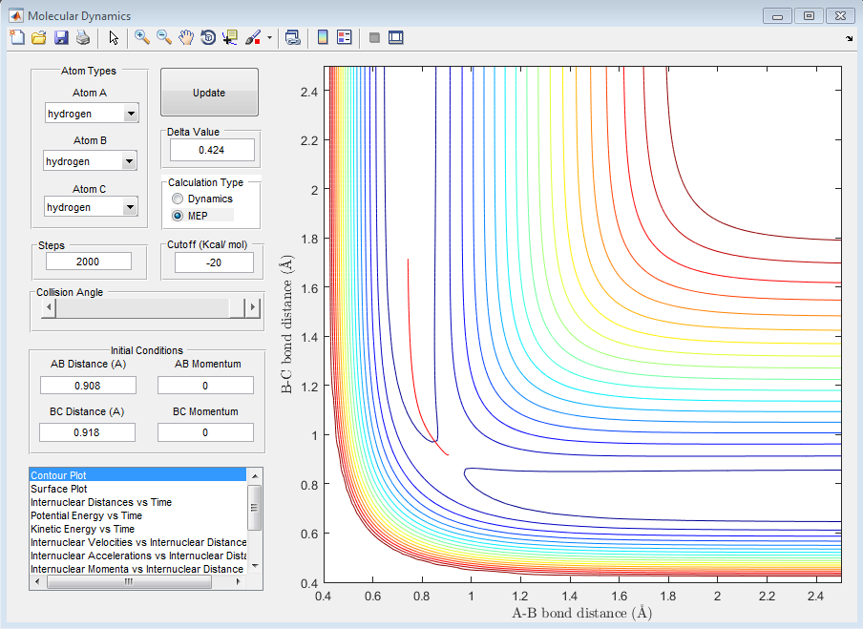Select the Zoom Out magnifier tool
863x629 pixels.
[x=164, y=37]
